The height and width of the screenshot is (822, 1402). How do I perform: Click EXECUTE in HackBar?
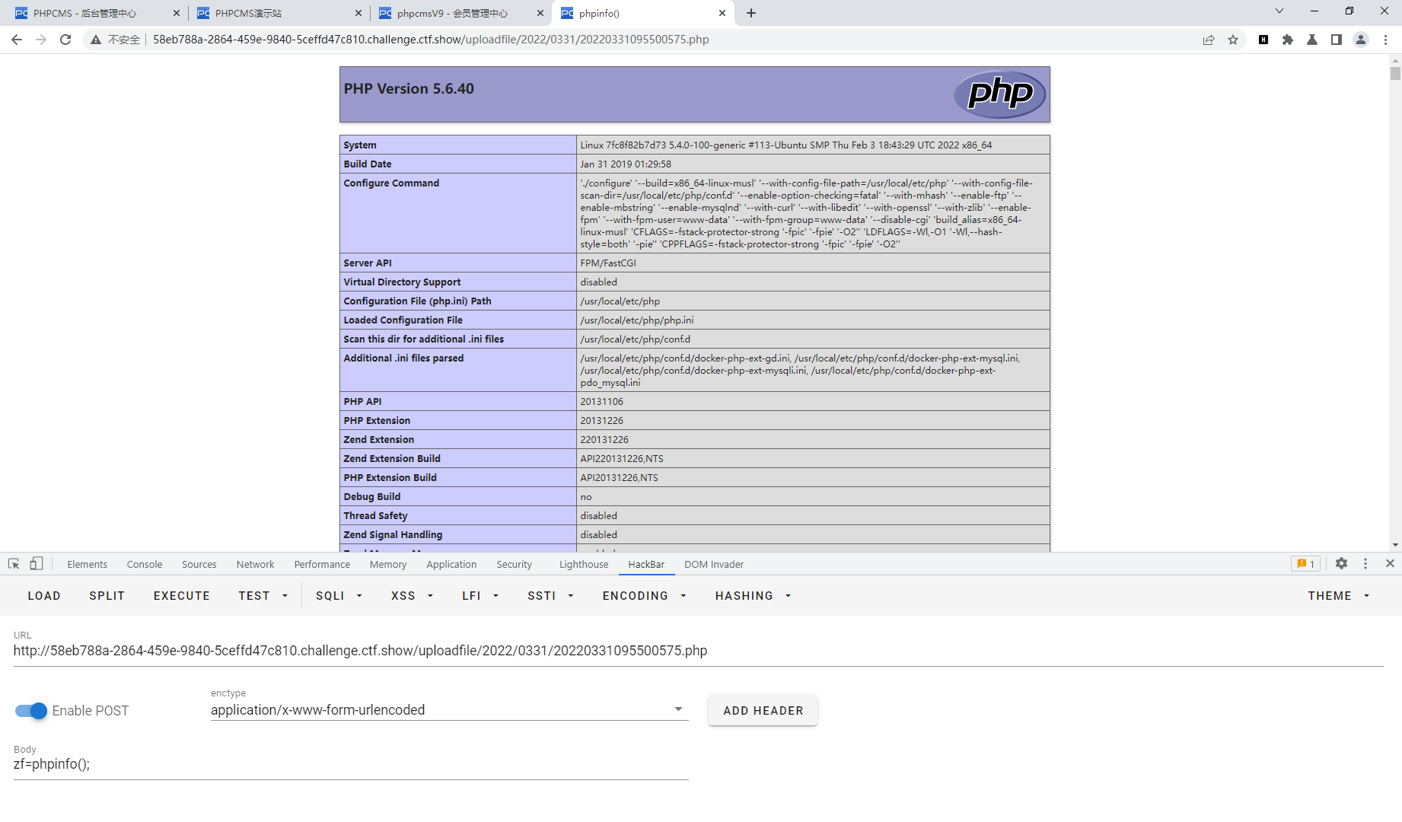[181, 595]
